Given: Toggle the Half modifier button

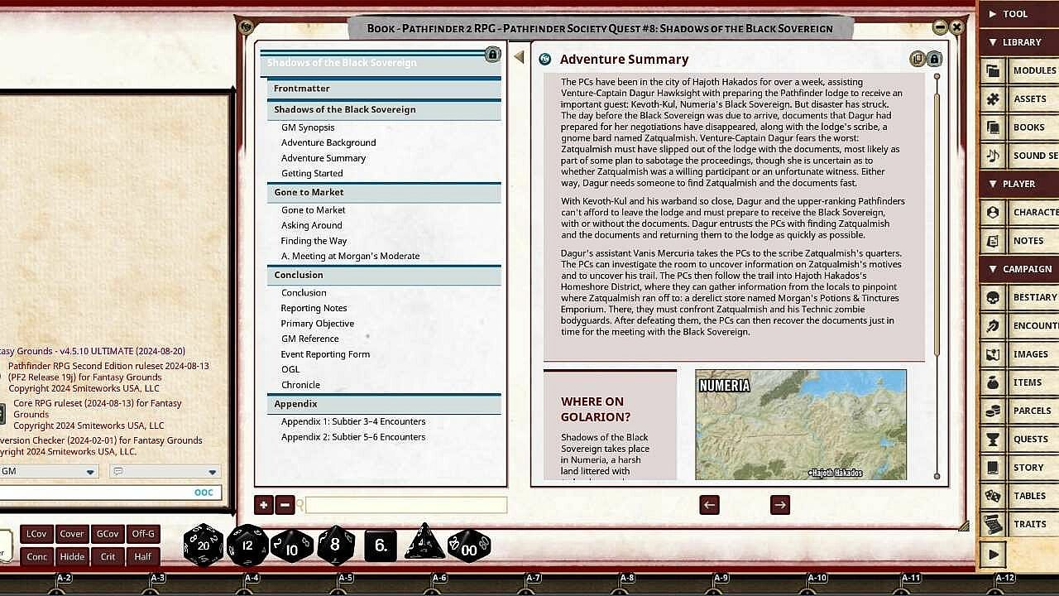Looking at the screenshot, I should [x=143, y=556].
